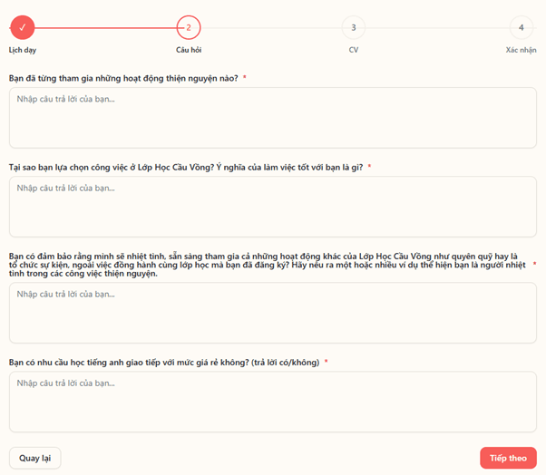This screenshot has height=475, width=546.
Task: Focus the answer box about choosing Lớp Học Cầu Vồng
Action: [x=273, y=207]
